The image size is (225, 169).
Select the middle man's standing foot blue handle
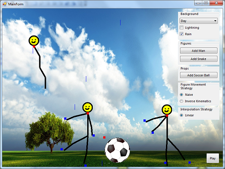click(85, 166)
